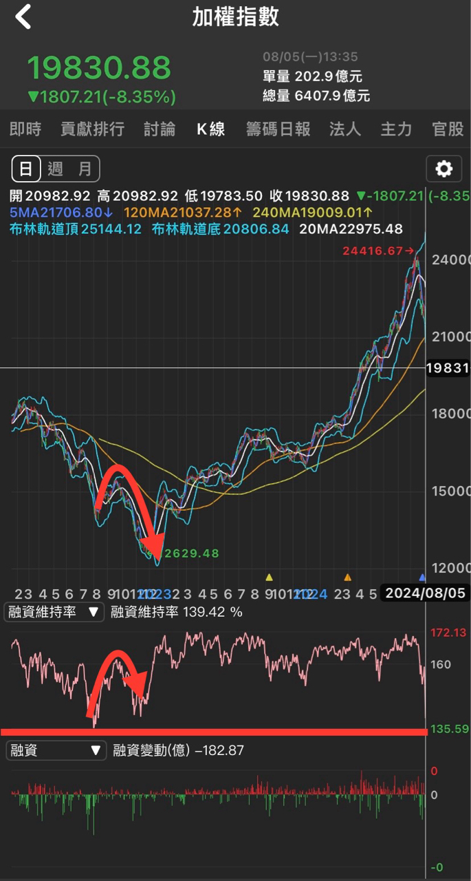Click the 加權指數 title
Viewport: 471px width, 881px height.
click(x=236, y=17)
